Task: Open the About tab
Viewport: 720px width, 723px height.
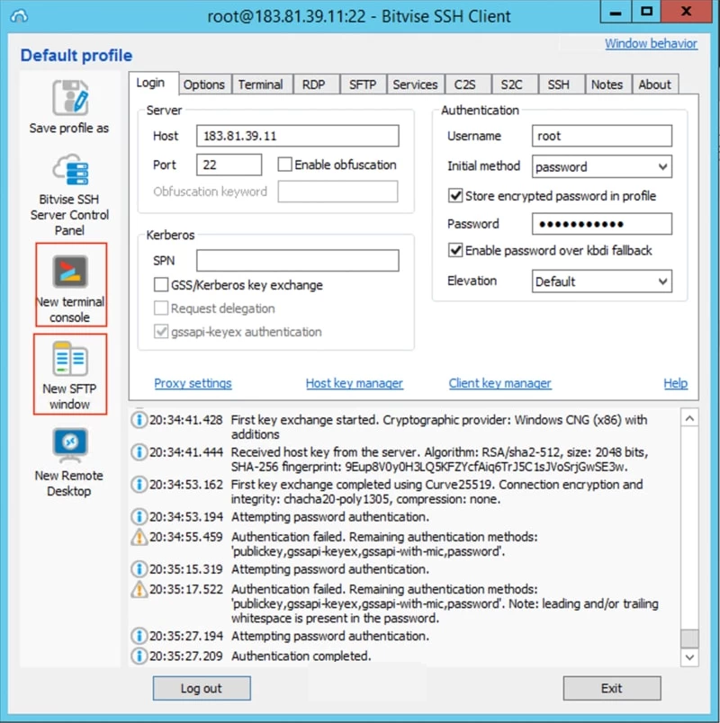Action: (655, 85)
